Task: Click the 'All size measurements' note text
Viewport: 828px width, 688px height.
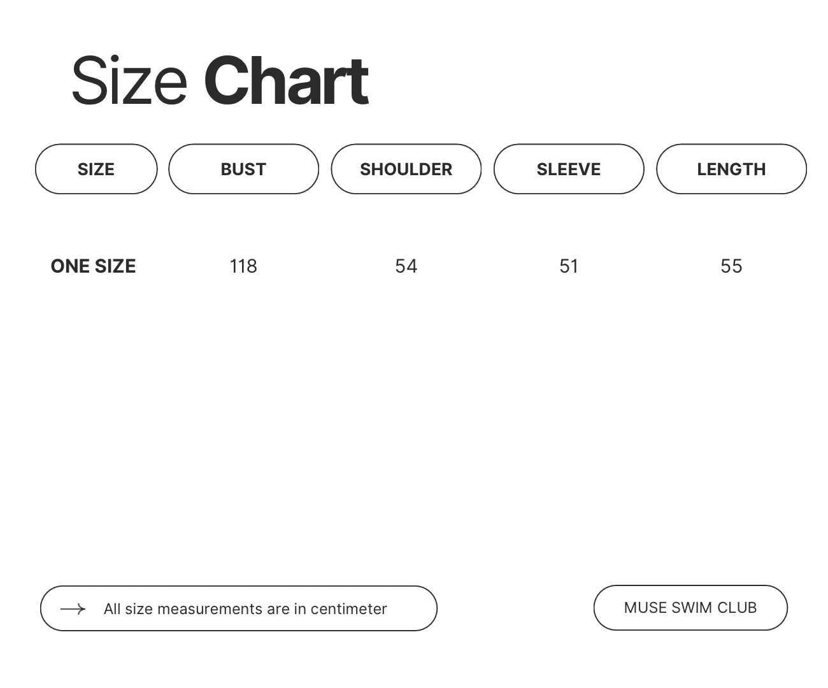Action: point(245,609)
